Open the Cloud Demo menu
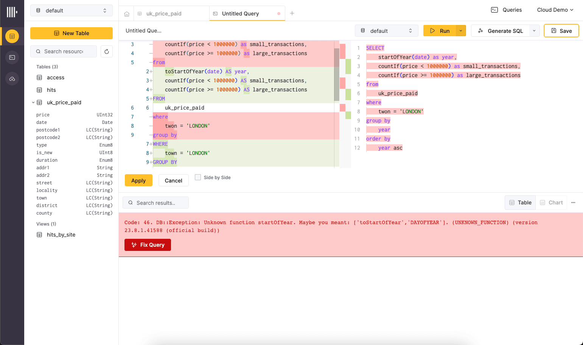 click(555, 10)
